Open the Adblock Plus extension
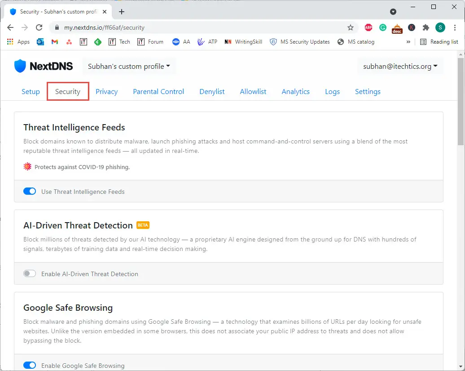The width and height of the screenshot is (465, 371). click(368, 27)
